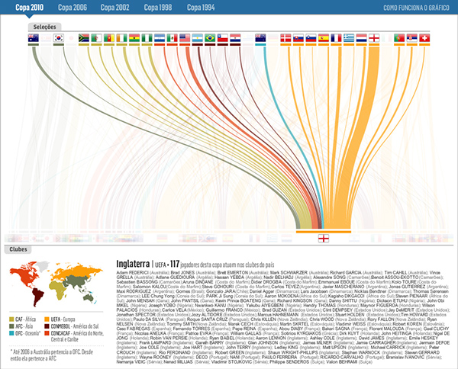Select the England flag in Seleções row

pos(374,38)
